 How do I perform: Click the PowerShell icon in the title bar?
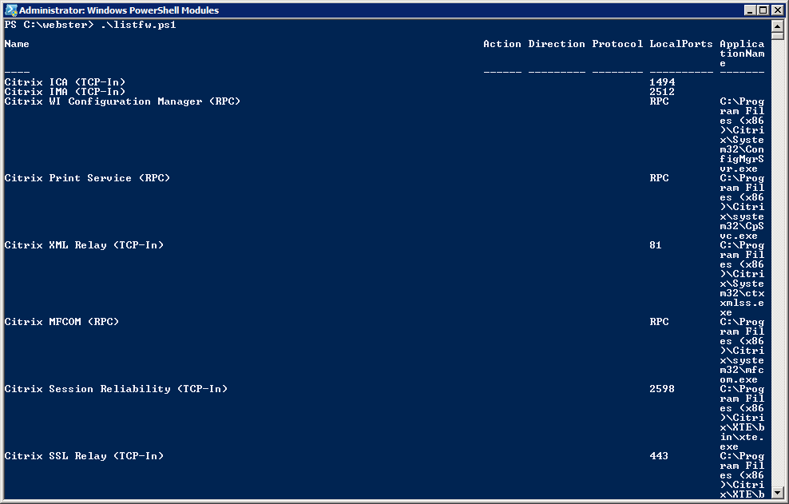coord(10,10)
